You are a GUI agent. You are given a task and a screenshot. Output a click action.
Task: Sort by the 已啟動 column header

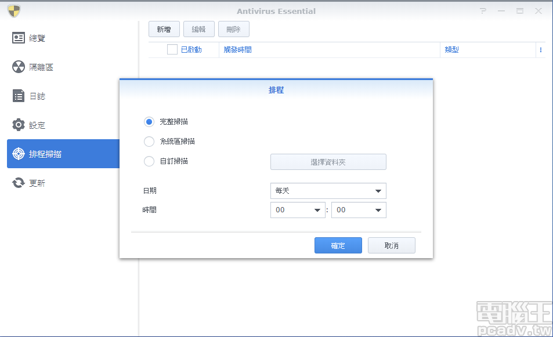pos(192,50)
